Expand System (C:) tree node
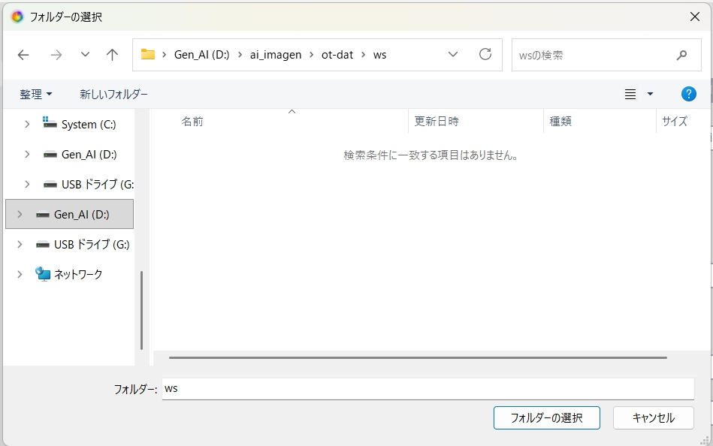 point(27,124)
